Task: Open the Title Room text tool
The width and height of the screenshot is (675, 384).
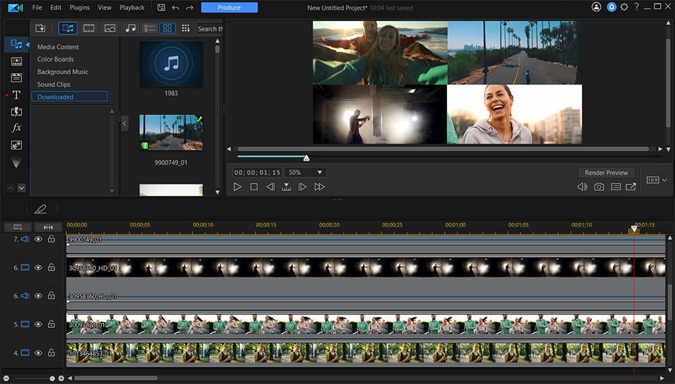Action: (x=16, y=95)
